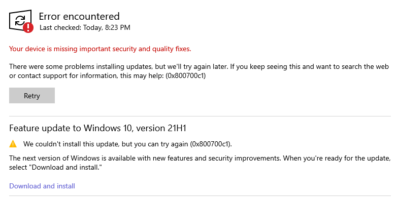Select the circular refresh arrows in update icon
This screenshot has width=397, height=197.
[x=20, y=20]
